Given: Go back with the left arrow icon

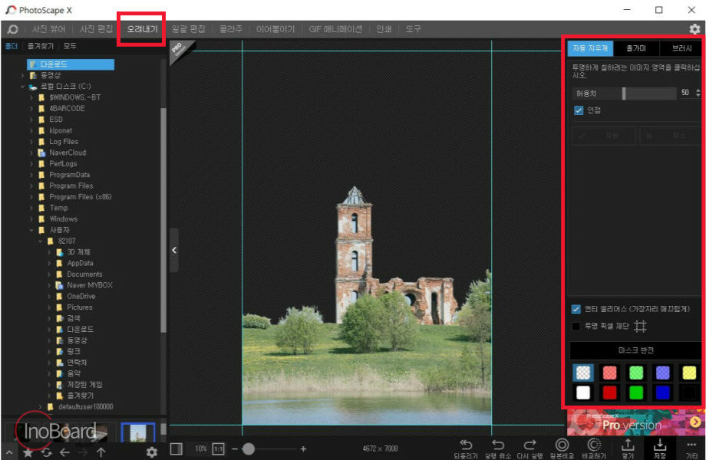Looking at the screenshot, I should [64, 452].
